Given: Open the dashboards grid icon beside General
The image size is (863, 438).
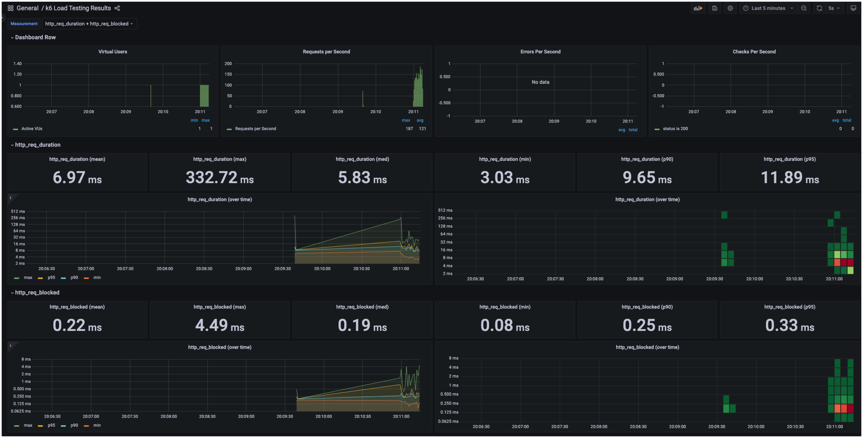Looking at the screenshot, I should click(x=11, y=8).
